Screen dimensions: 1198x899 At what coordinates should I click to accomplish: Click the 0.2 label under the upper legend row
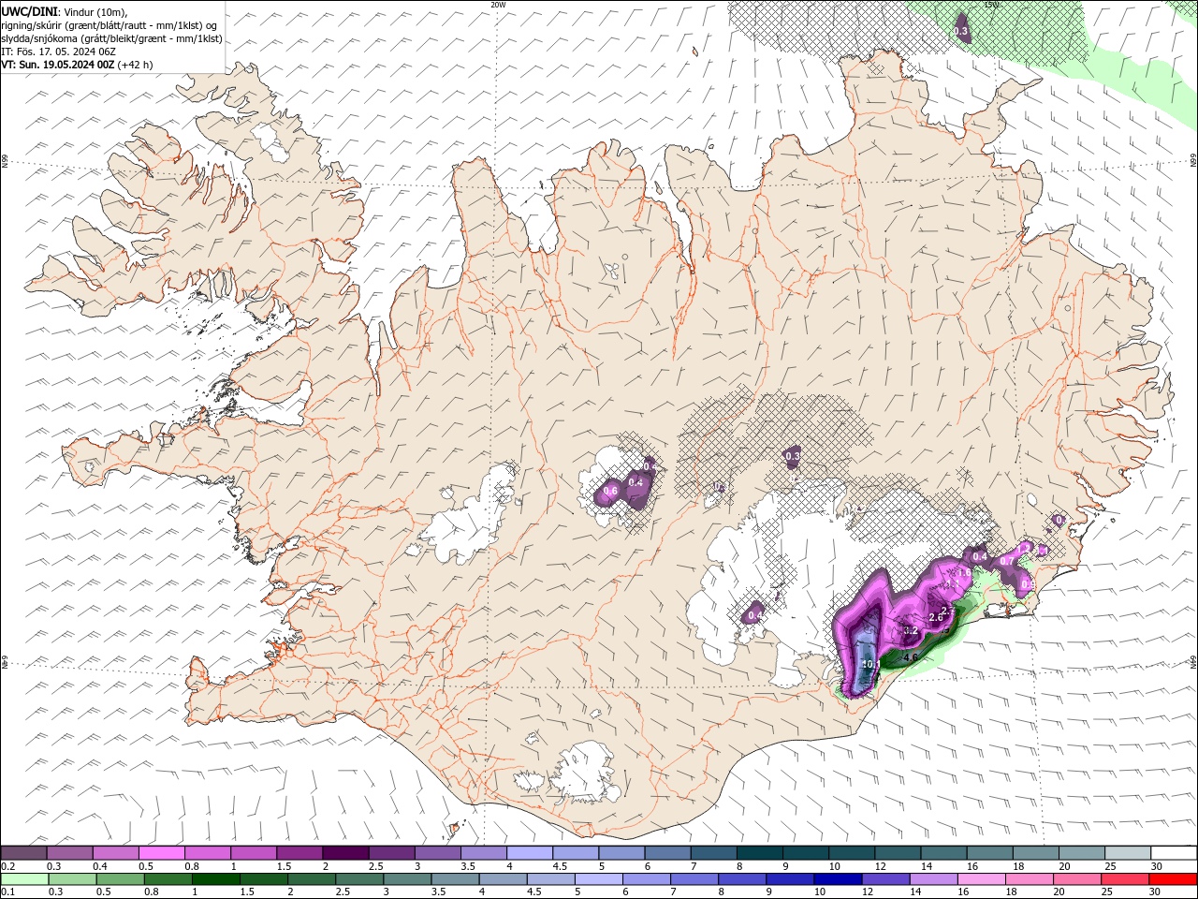[x=7, y=866]
